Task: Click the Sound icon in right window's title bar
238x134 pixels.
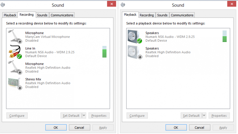Action: pyautogui.click(x=123, y=4)
